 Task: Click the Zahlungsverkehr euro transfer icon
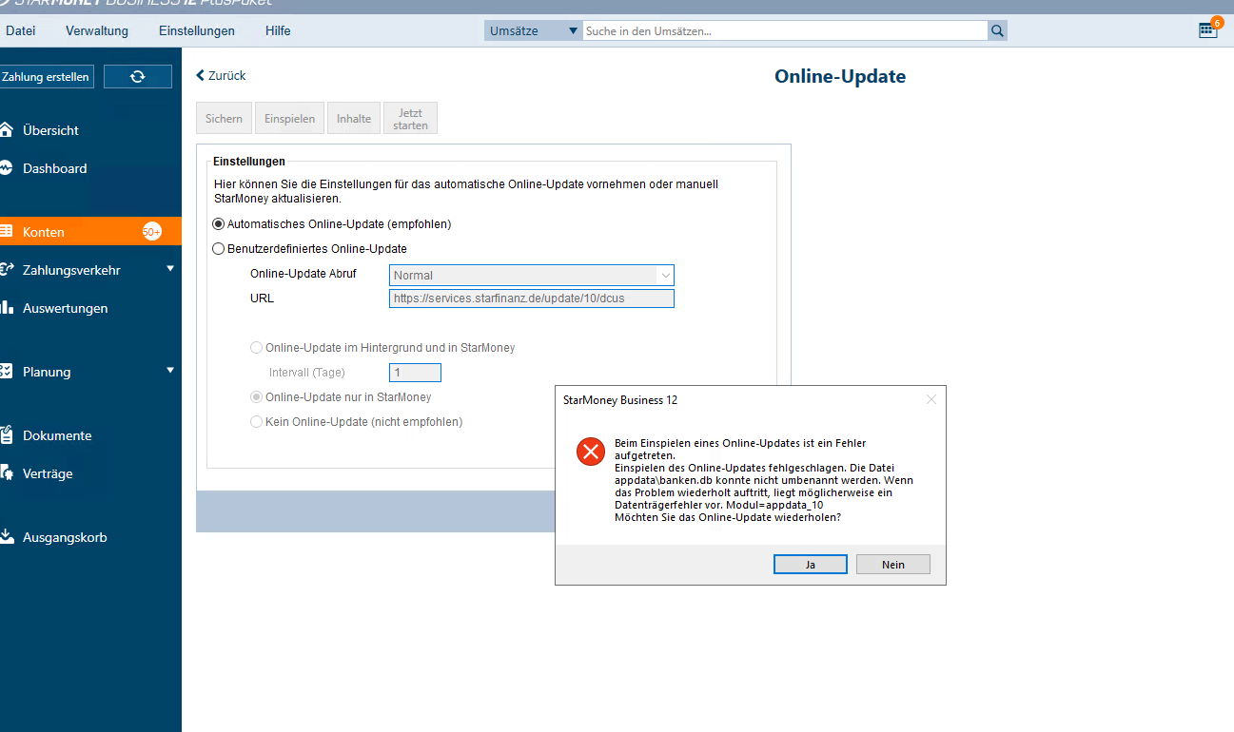[6, 270]
